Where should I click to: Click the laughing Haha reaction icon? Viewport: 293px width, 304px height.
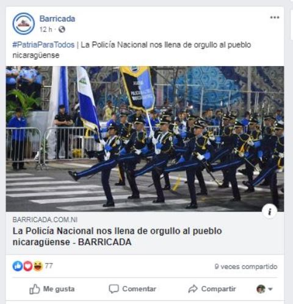(x=38, y=266)
